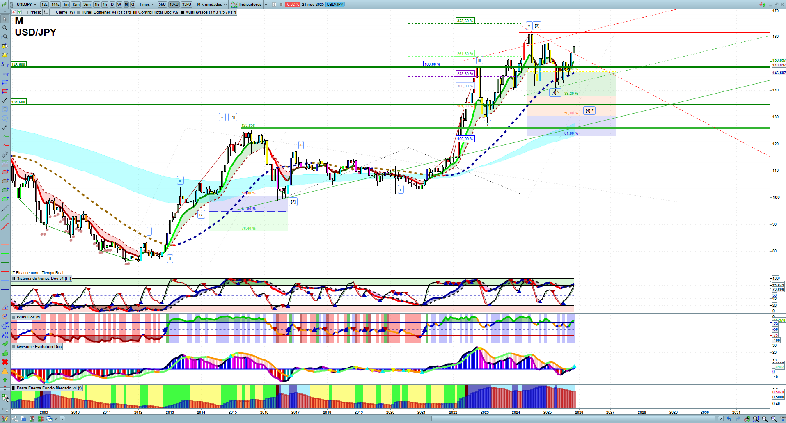Click the zoom out magnifier icon
The image size is (786, 423).
click(765, 419)
